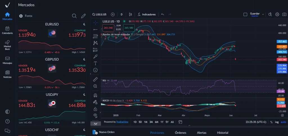
Task: Open the quick search icon in toolbar
Action: (x=270, y=14)
